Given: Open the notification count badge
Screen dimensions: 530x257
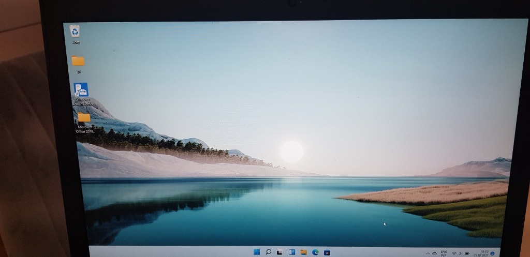Looking at the screenshot, I should (493, 253).
